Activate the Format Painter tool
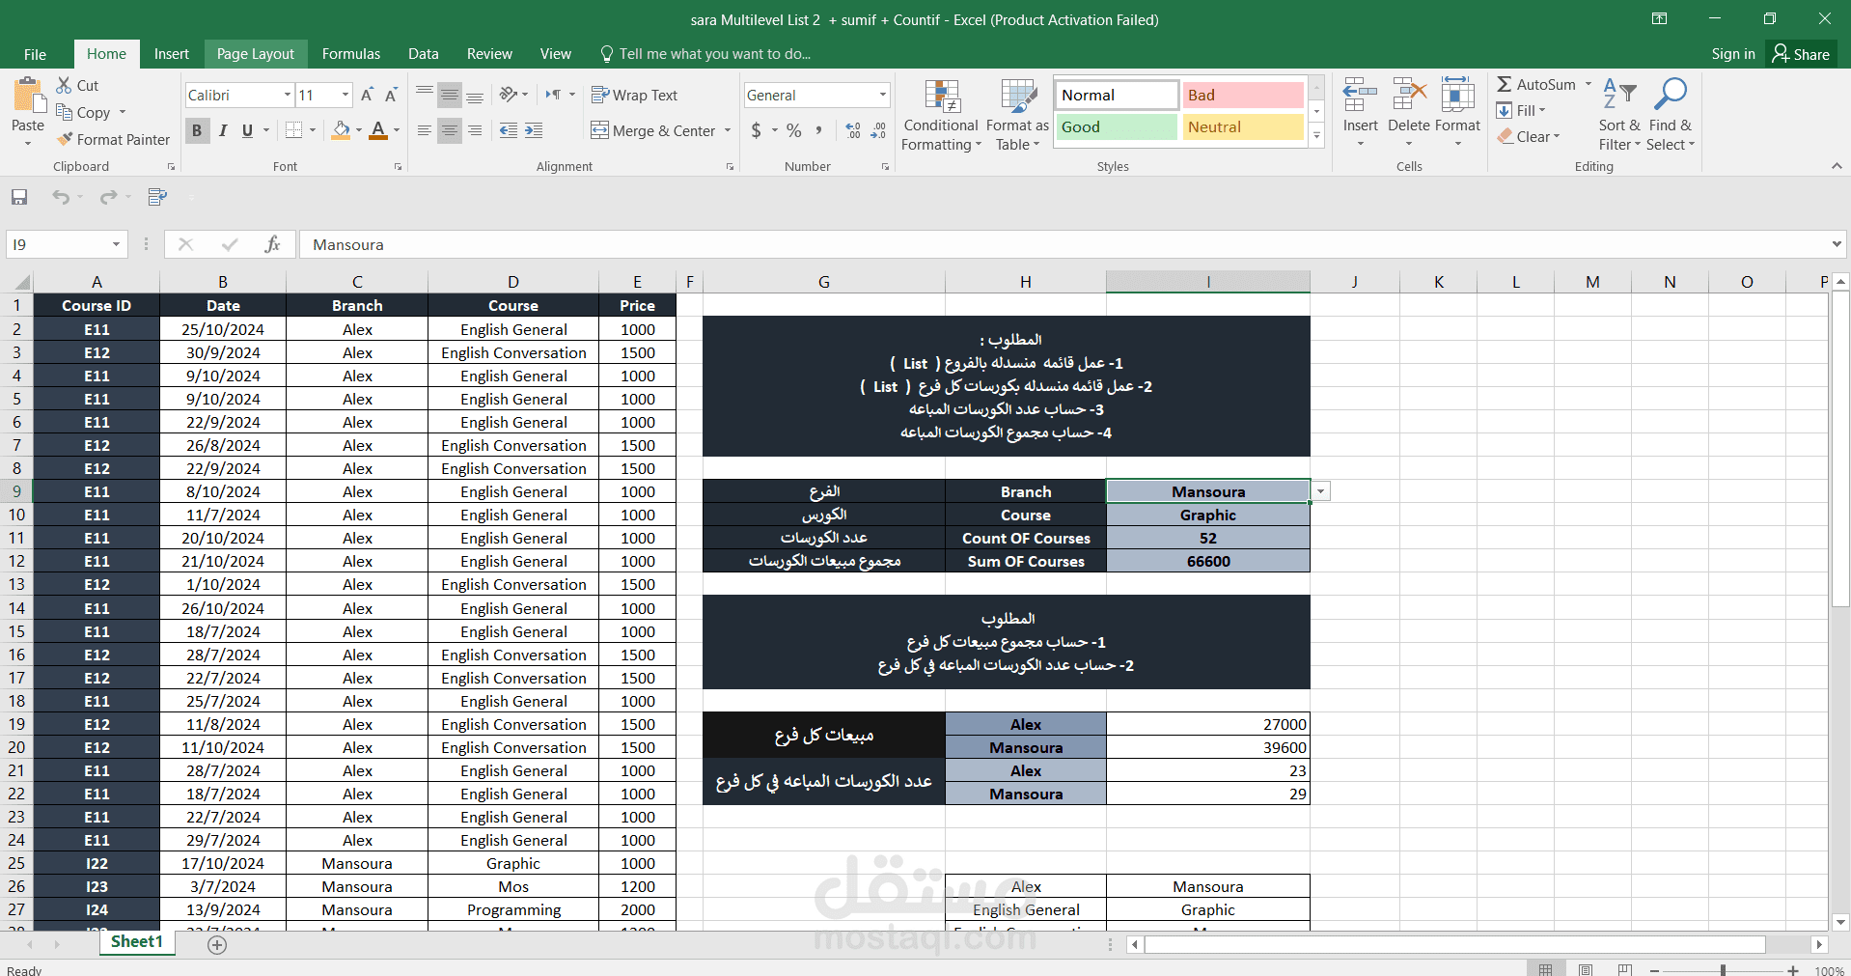Viewport: 1851px width, 976px height. [x=113, y=139]
